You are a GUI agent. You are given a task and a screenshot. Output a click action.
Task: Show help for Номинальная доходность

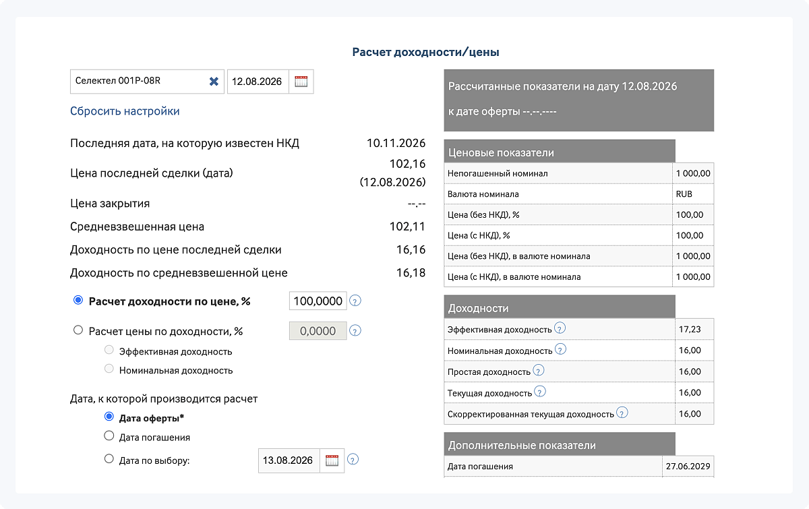[x=560, y=350]
